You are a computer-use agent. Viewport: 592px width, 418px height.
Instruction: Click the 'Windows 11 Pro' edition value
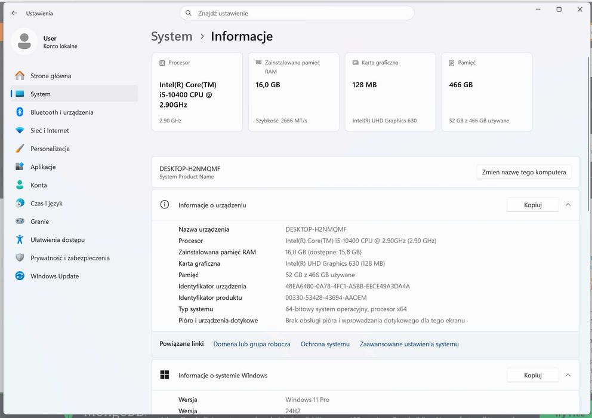(x=307, y=399)
